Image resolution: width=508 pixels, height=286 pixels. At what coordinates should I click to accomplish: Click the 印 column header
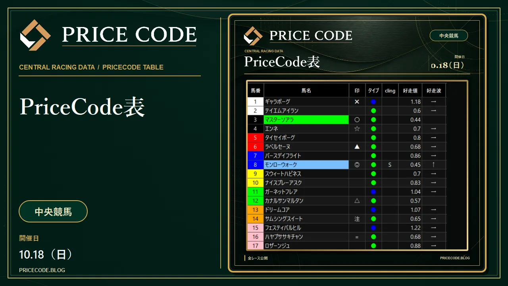point(357,91)
